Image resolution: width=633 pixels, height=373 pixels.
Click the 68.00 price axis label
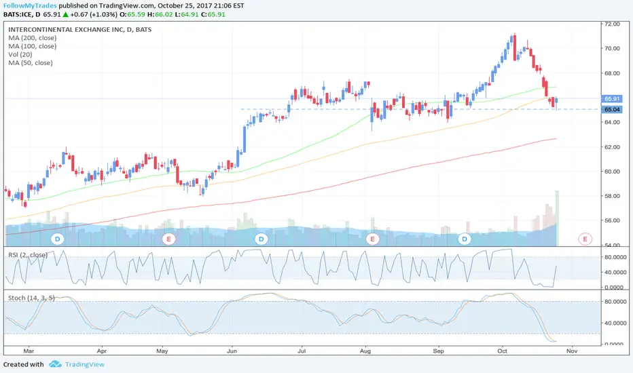pyautogui.click(x=612, y=73)
